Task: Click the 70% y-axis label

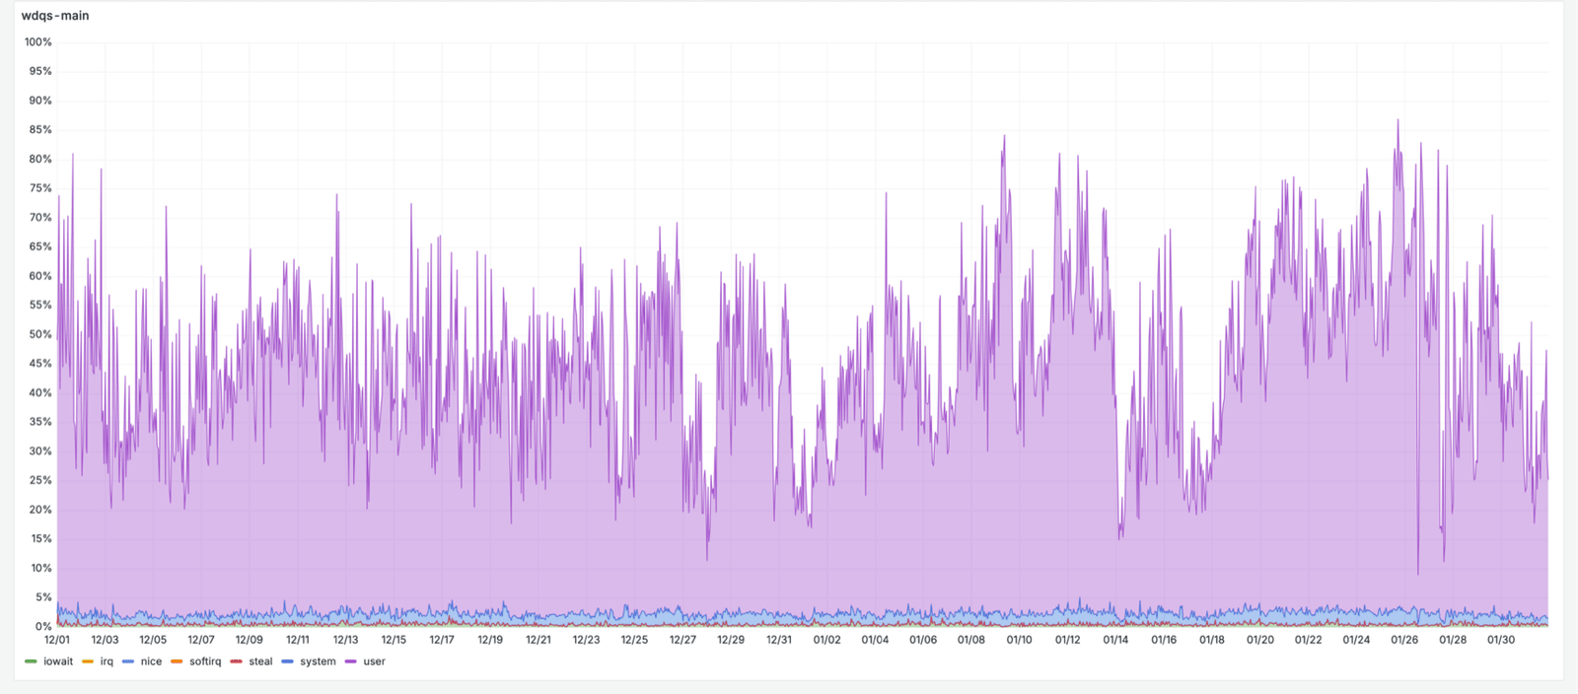Action: point(40,218)
